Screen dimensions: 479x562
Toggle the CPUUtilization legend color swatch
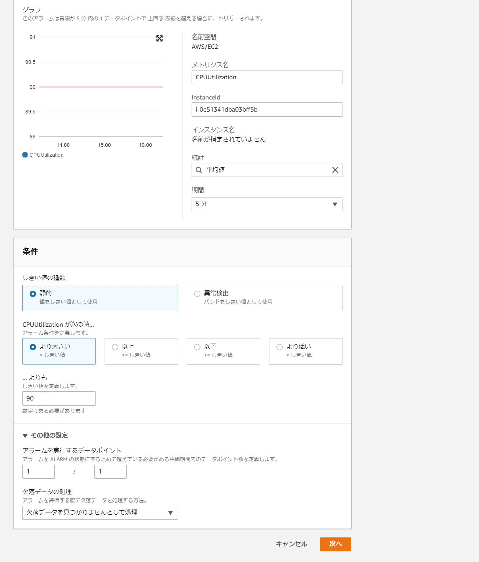[25, 155]
